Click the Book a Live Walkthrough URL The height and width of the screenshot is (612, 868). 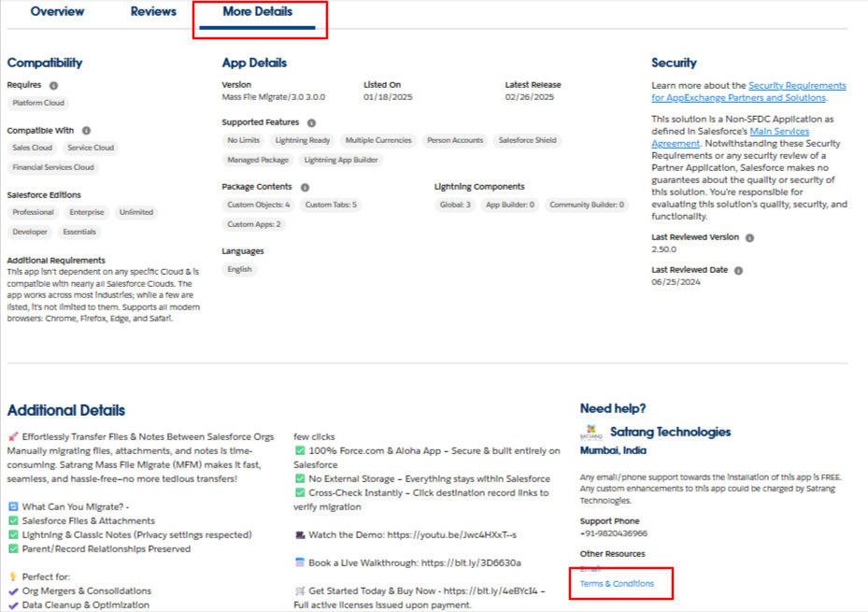click(471, 562)
